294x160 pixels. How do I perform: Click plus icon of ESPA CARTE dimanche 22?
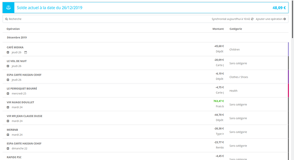pos(8,149)
